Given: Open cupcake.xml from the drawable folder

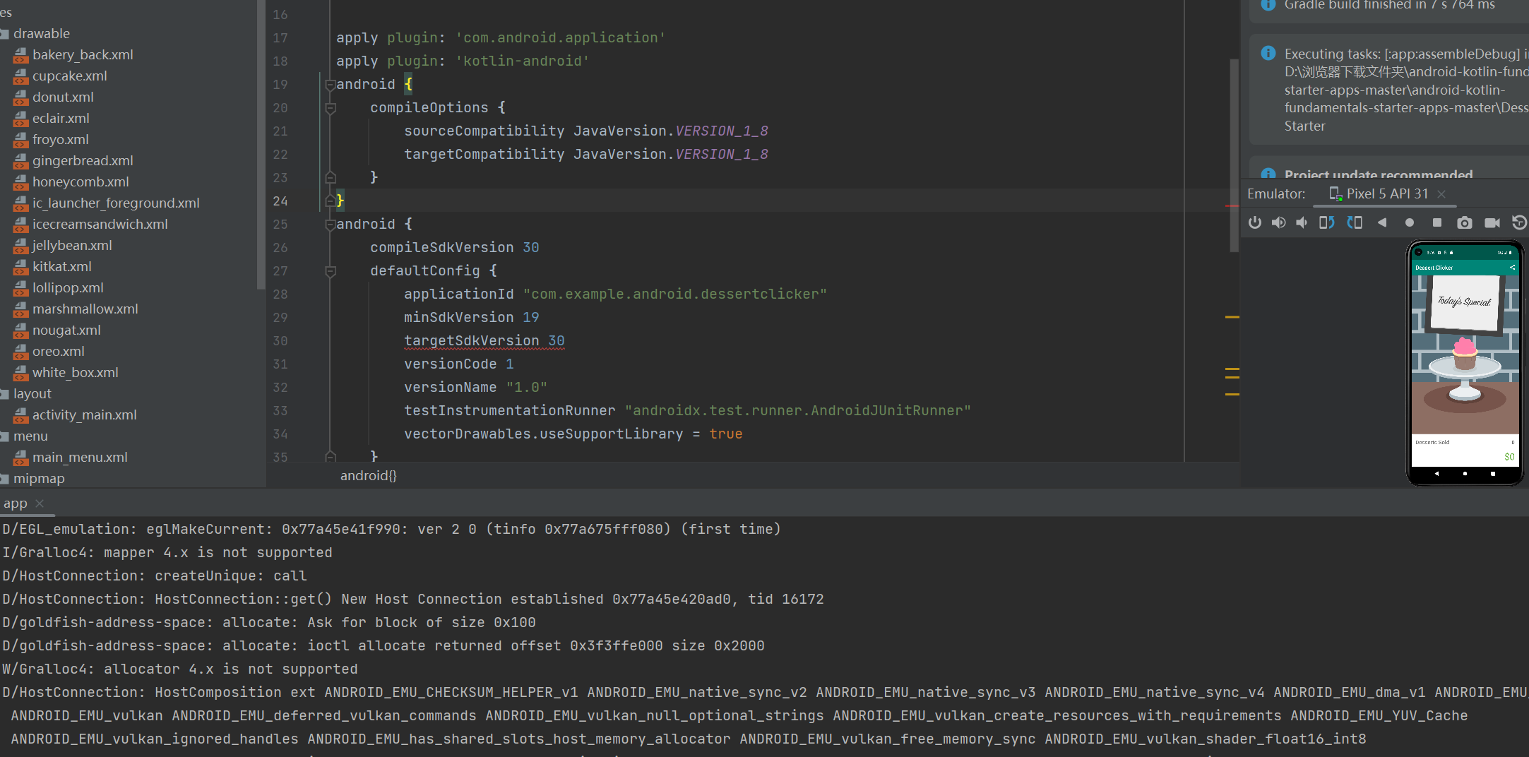Looking at the screenshot, I should (x=69, y=76).
